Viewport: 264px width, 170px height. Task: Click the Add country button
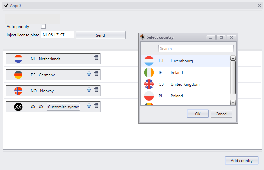pyautogui.click(x=242, y=160)
